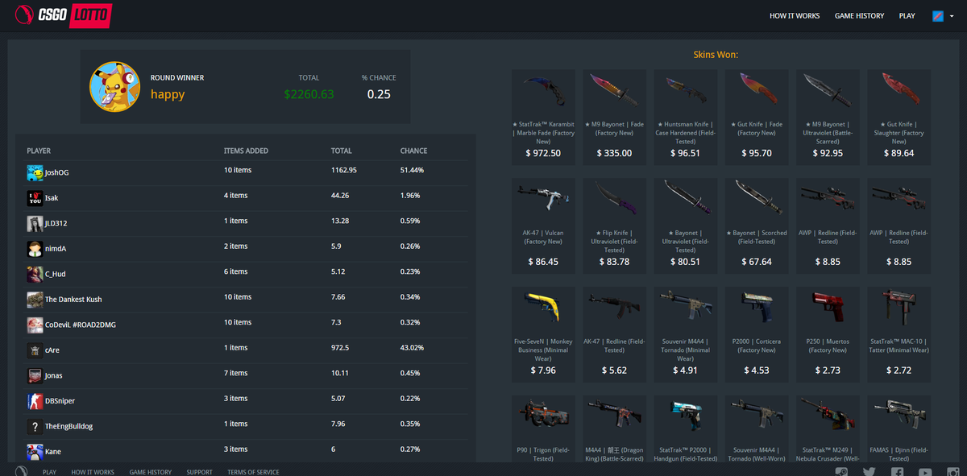Image resolution: width=967 pixels, height=476 pixels.
Task: Click the JoshOG player name
Action: tap(57, 172)
